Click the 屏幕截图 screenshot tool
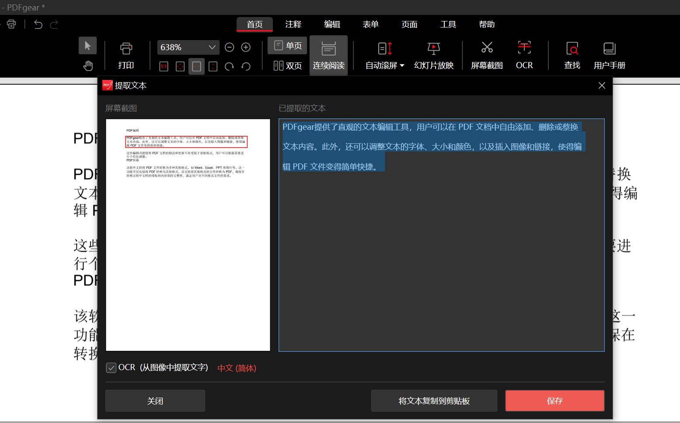This screenshot has width=680, height=423. [487, 56]
